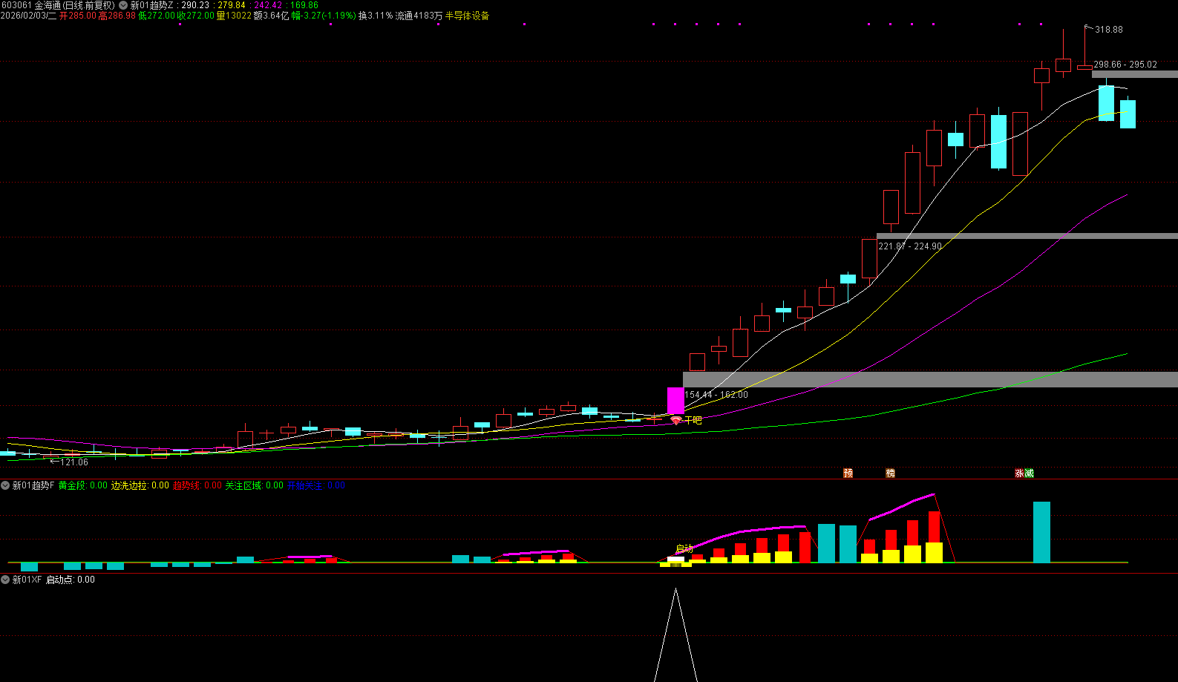Viewport: 1178px width, 682px height.
Task: Click the 涨 event marker icon
Action: [x=1020, y=473]
